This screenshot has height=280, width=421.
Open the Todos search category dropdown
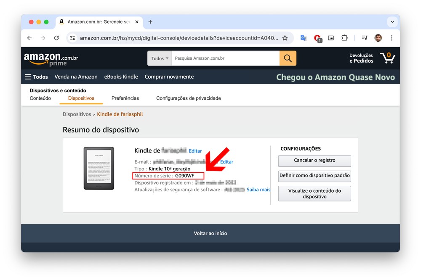point(160,58)
